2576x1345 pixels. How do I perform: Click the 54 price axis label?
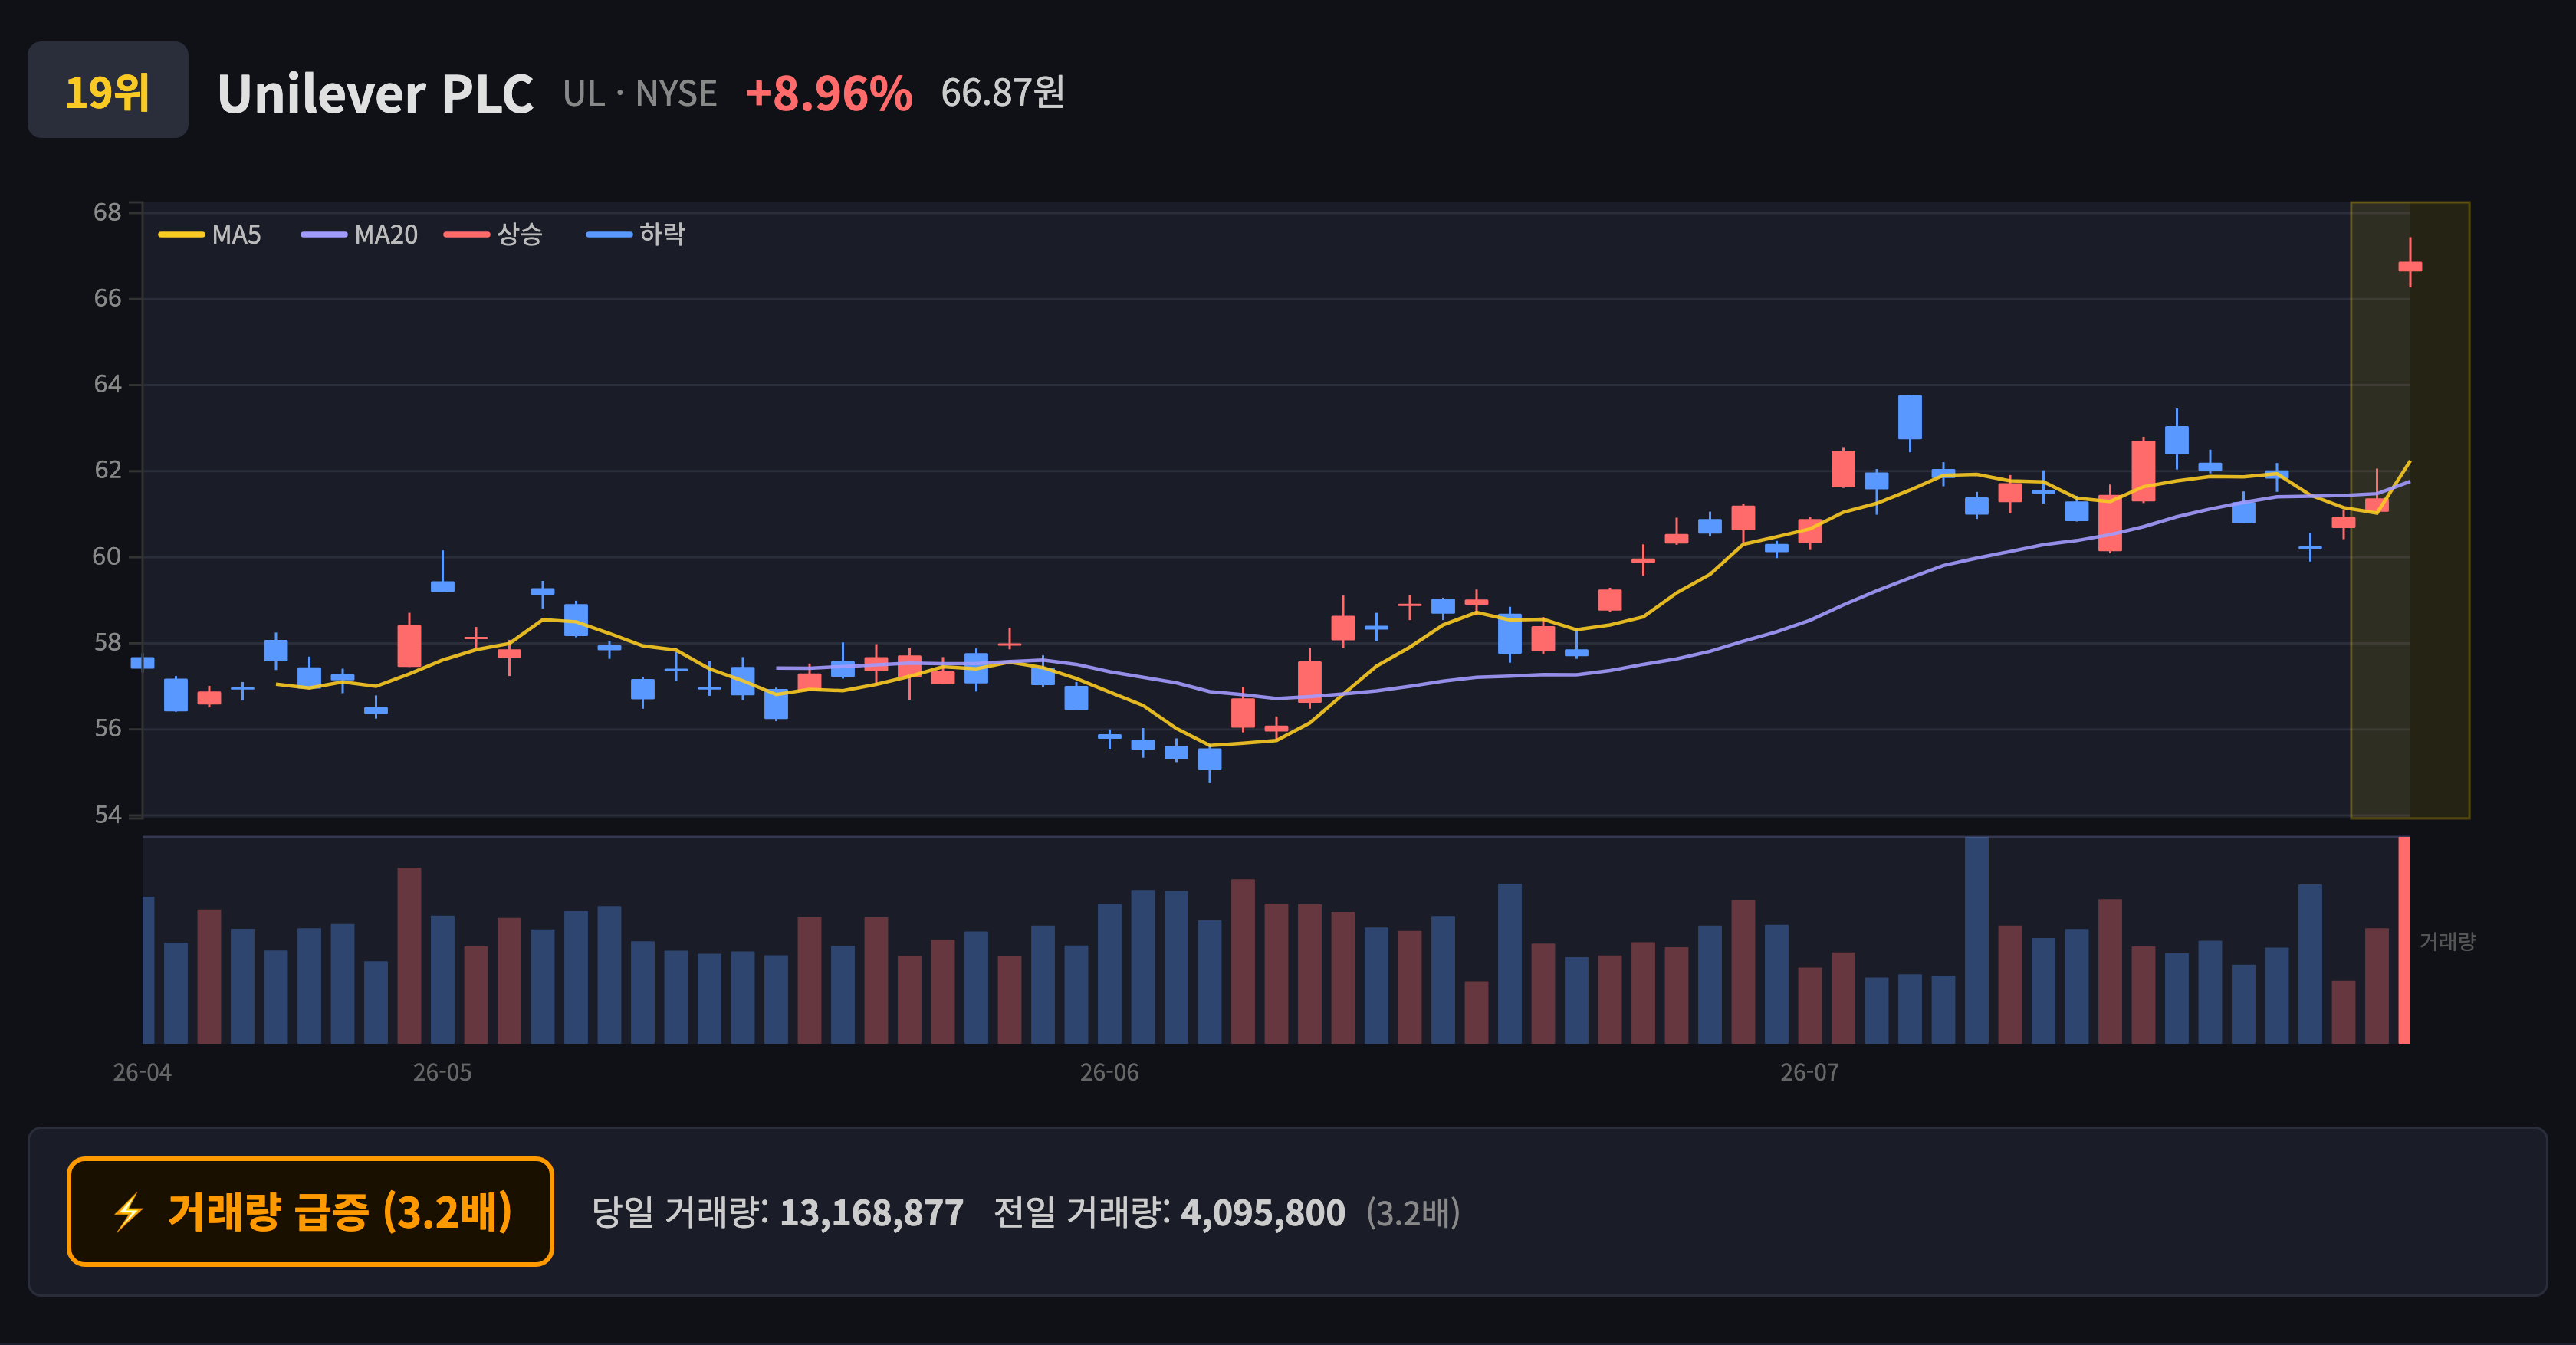[x=107, y=815]
